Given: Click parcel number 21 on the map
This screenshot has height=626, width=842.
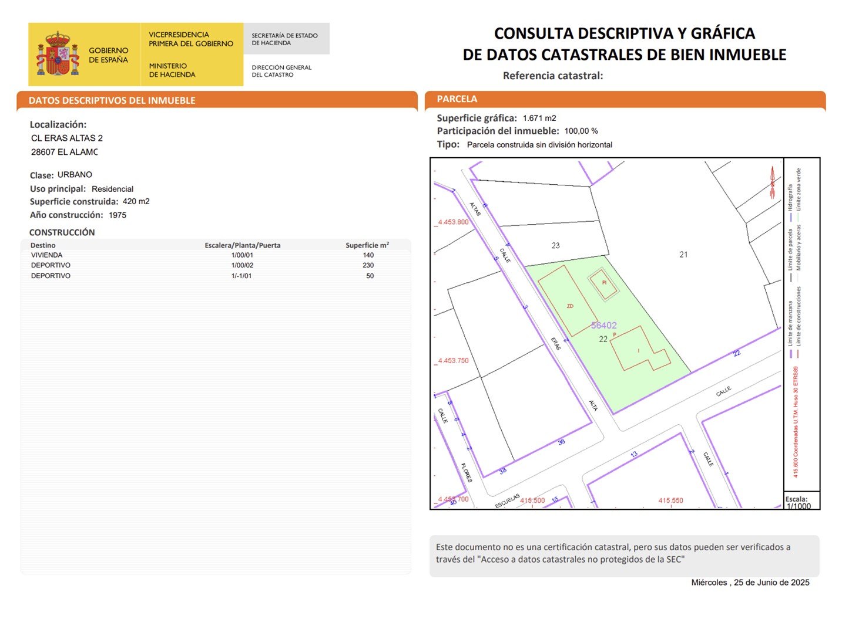Looking at the screenshot, I should point(683,255).
